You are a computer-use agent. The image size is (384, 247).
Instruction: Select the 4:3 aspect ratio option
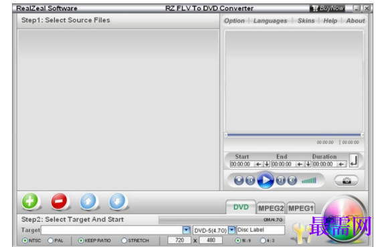click(263, 240)
